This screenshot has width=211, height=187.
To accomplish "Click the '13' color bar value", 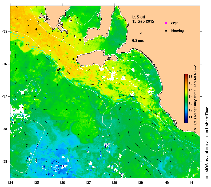I will point(190,103).
